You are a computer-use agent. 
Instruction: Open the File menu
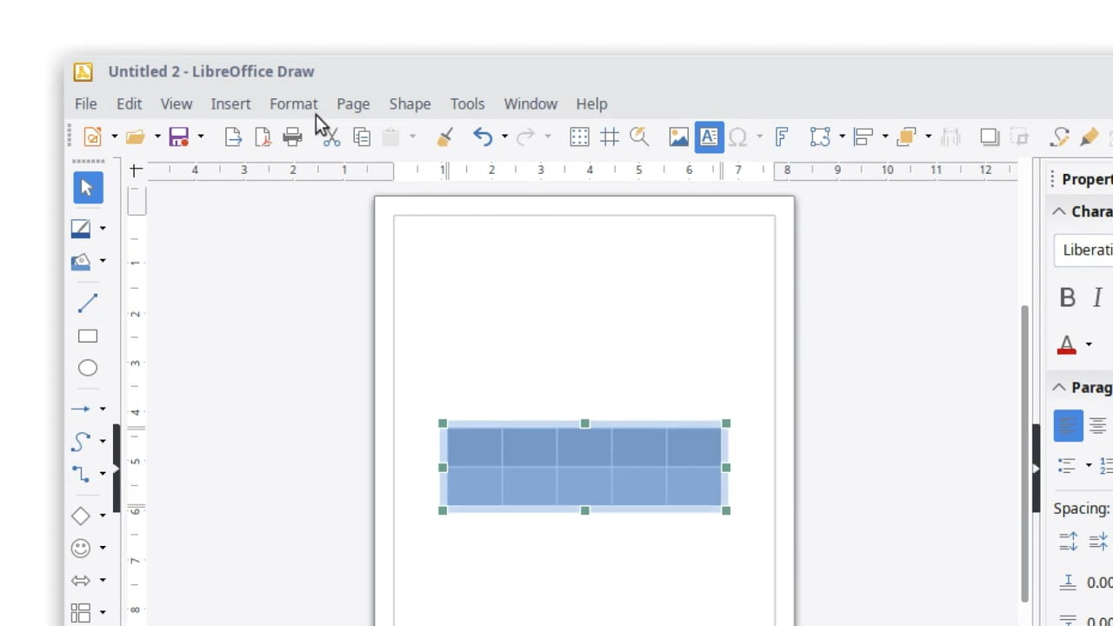coord(86,103)
